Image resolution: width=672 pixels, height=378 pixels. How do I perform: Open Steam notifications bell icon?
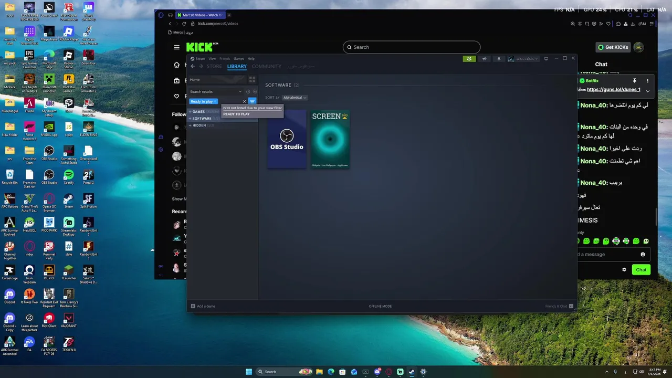click(x=499, y=59)
